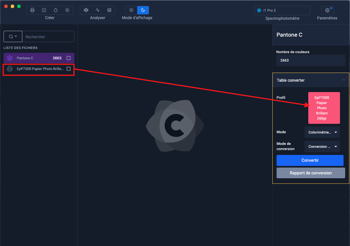Screen dimensions: 350x246
Task: Click the Convertir button
Action: 310,160
